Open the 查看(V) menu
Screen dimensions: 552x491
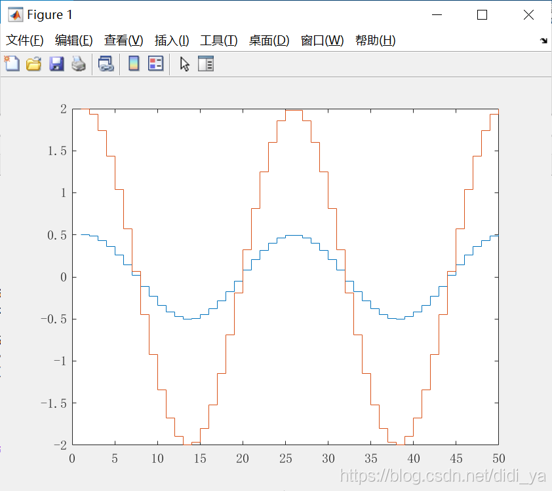(123, 41)
